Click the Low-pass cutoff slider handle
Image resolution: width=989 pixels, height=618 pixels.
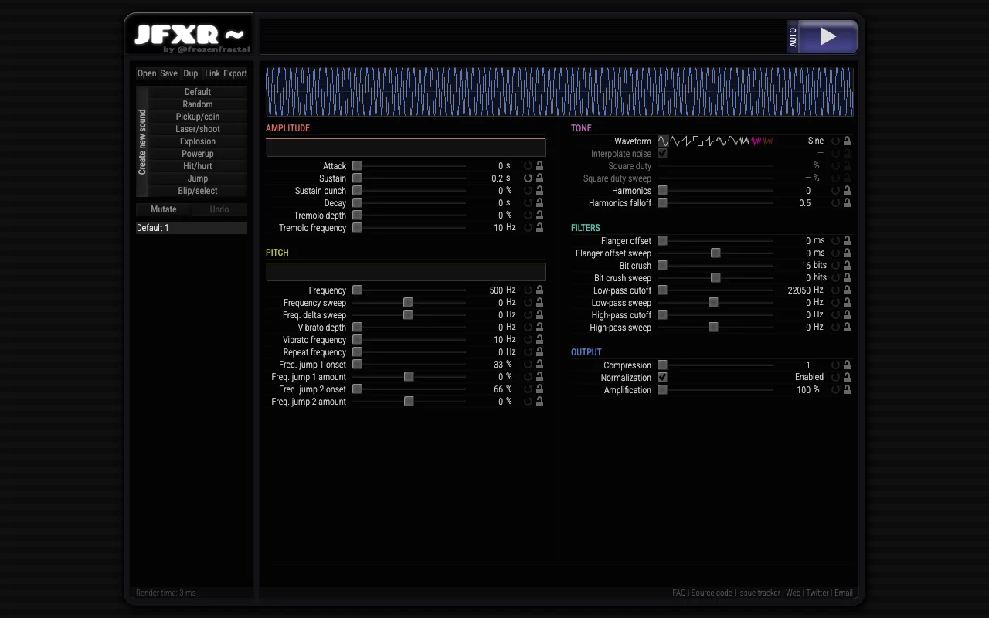(x=662, y=290)
